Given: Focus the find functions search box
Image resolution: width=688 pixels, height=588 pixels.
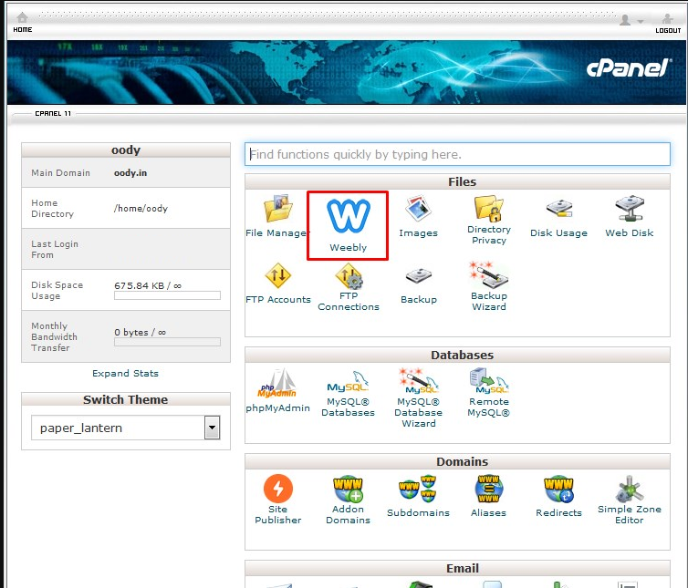Looking at the screenshot, I should [x=457, y=154].
